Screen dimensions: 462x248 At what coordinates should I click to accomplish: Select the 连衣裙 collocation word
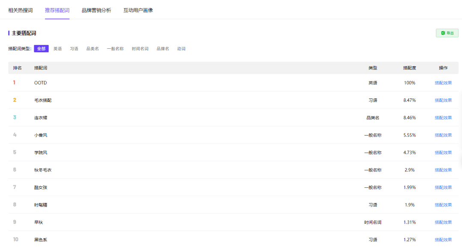(41, 118)
